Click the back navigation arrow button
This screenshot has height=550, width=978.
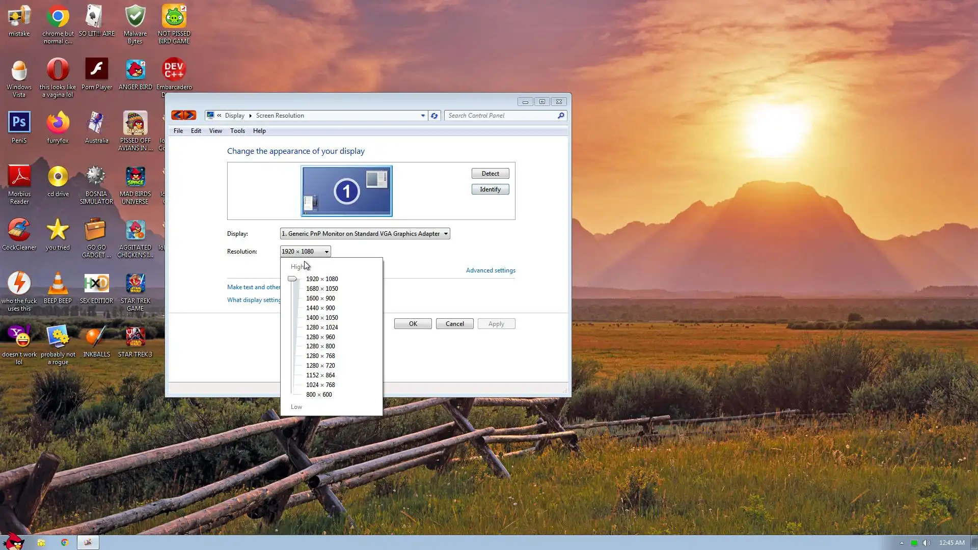(x=177, y=116)
